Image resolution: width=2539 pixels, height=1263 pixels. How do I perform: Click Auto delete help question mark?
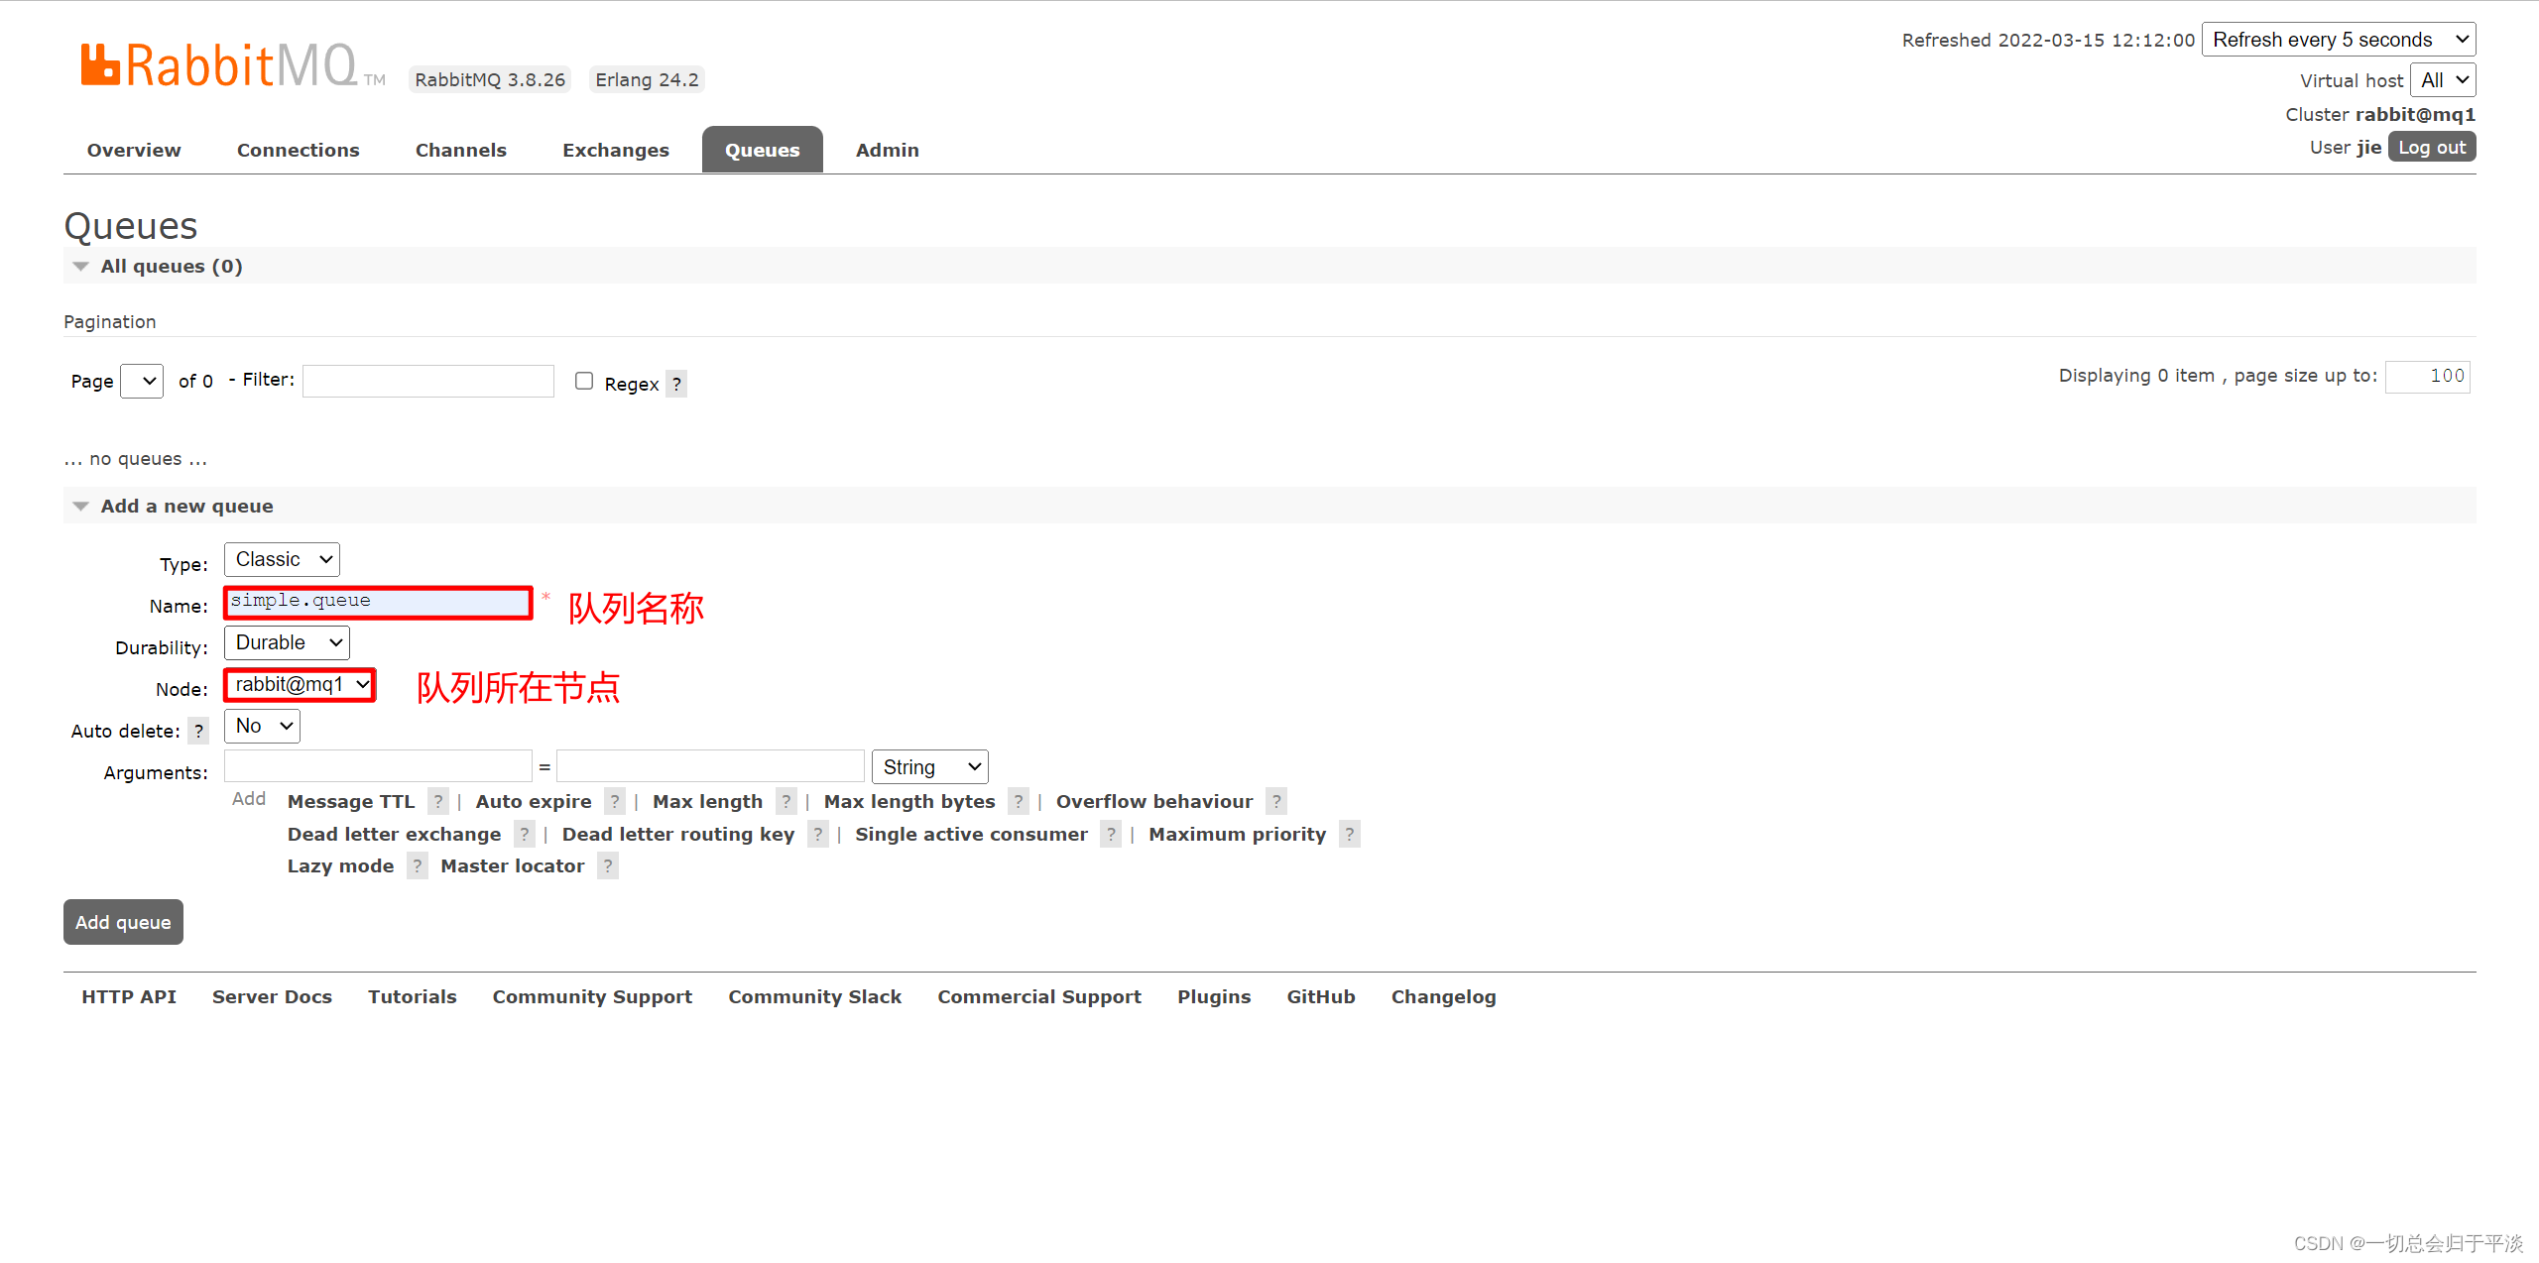[x=198, y=731]
